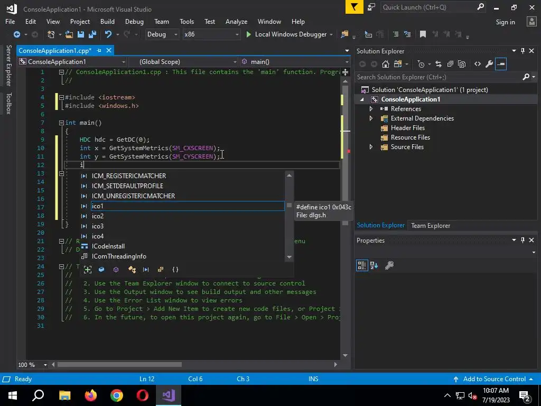541x406 pixels.
Task: Open the main() member dropdown
Action: tap(295, 62)
